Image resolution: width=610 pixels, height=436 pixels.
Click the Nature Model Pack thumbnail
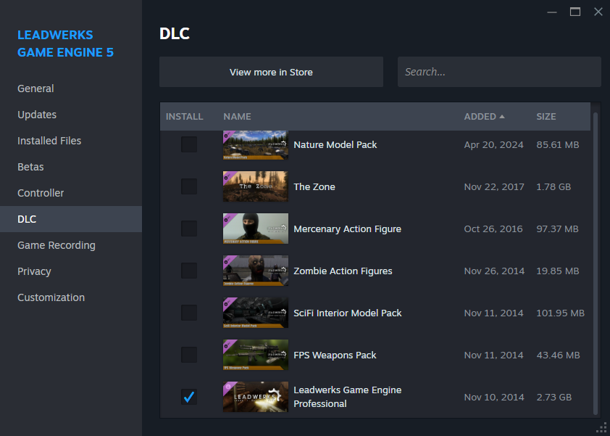click(x=255, y=145)
